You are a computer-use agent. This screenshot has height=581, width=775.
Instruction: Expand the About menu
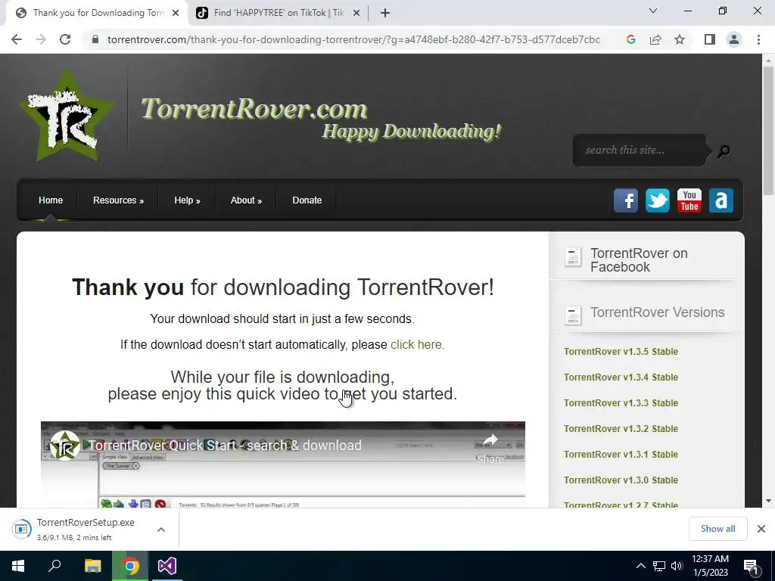(x=246, y=200)
